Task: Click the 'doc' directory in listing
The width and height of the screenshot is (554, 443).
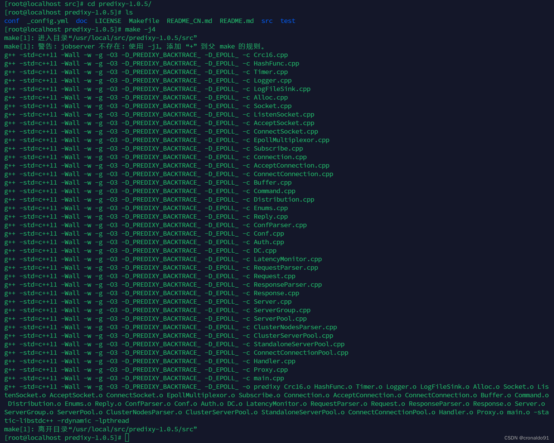Action: coord(82,21)
